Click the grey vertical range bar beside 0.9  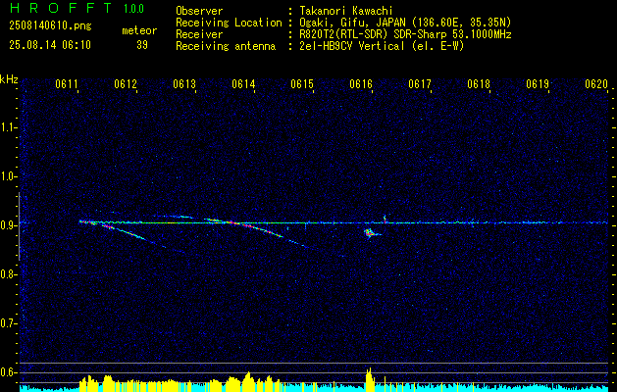[19, 226]
